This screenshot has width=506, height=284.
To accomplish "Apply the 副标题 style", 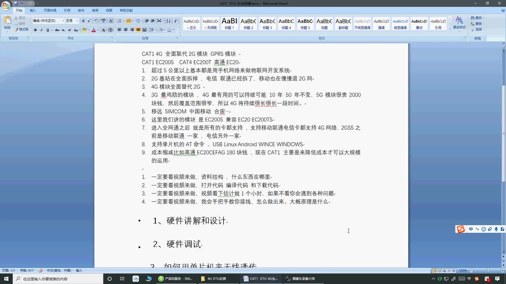I will [x=343, y=24].
